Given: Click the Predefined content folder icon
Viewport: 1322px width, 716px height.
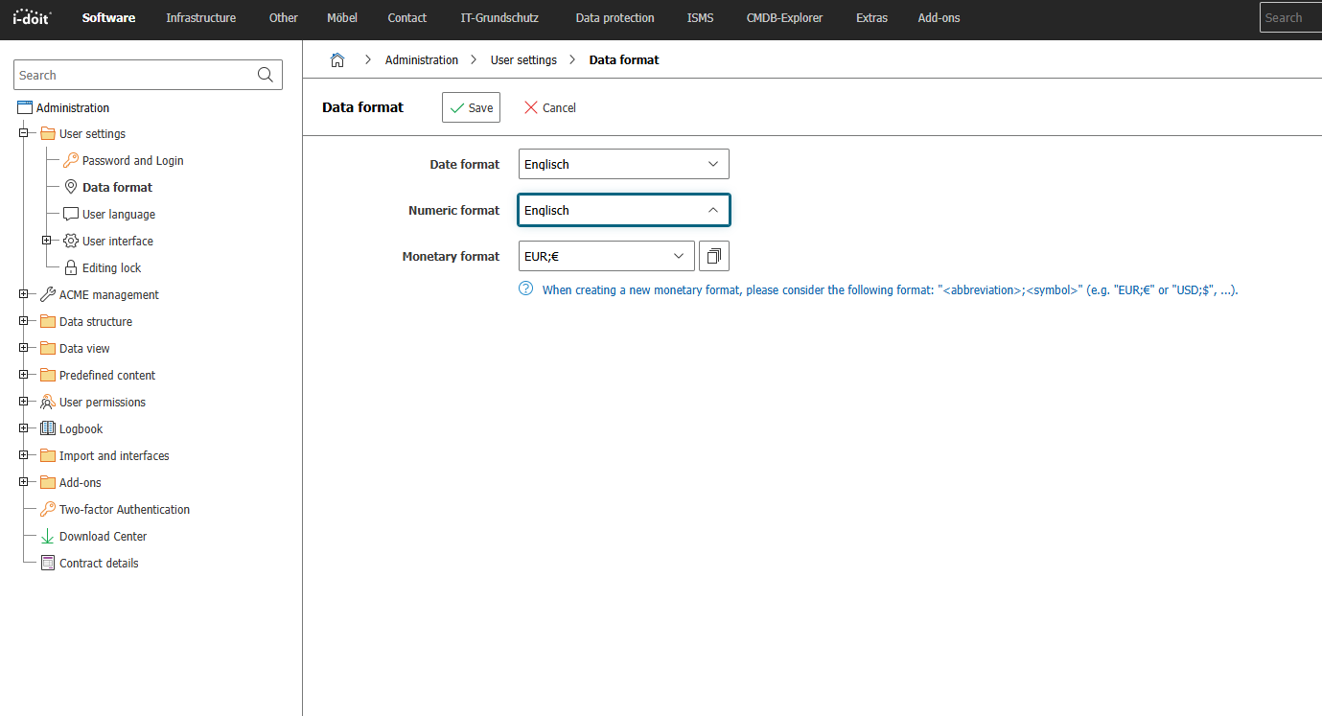Looking at the screenshot, I should point(48,376).
